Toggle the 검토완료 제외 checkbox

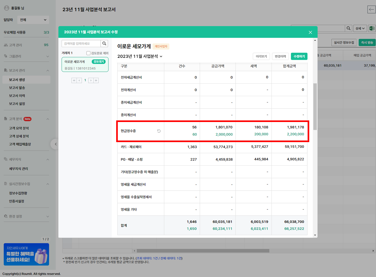88,53
